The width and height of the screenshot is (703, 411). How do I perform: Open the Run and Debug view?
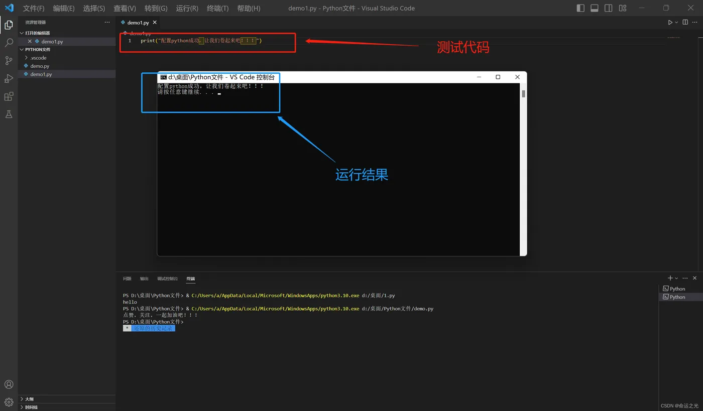tap(9, 78)
